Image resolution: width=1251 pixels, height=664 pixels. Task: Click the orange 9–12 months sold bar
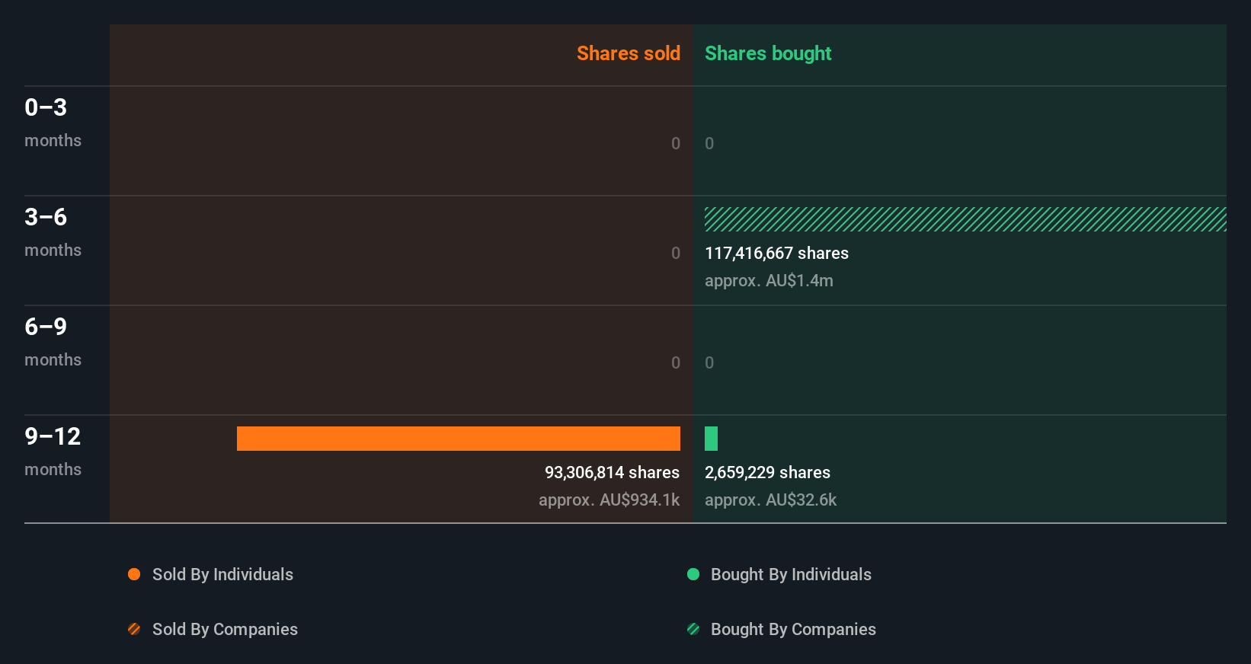click(458, 439)
